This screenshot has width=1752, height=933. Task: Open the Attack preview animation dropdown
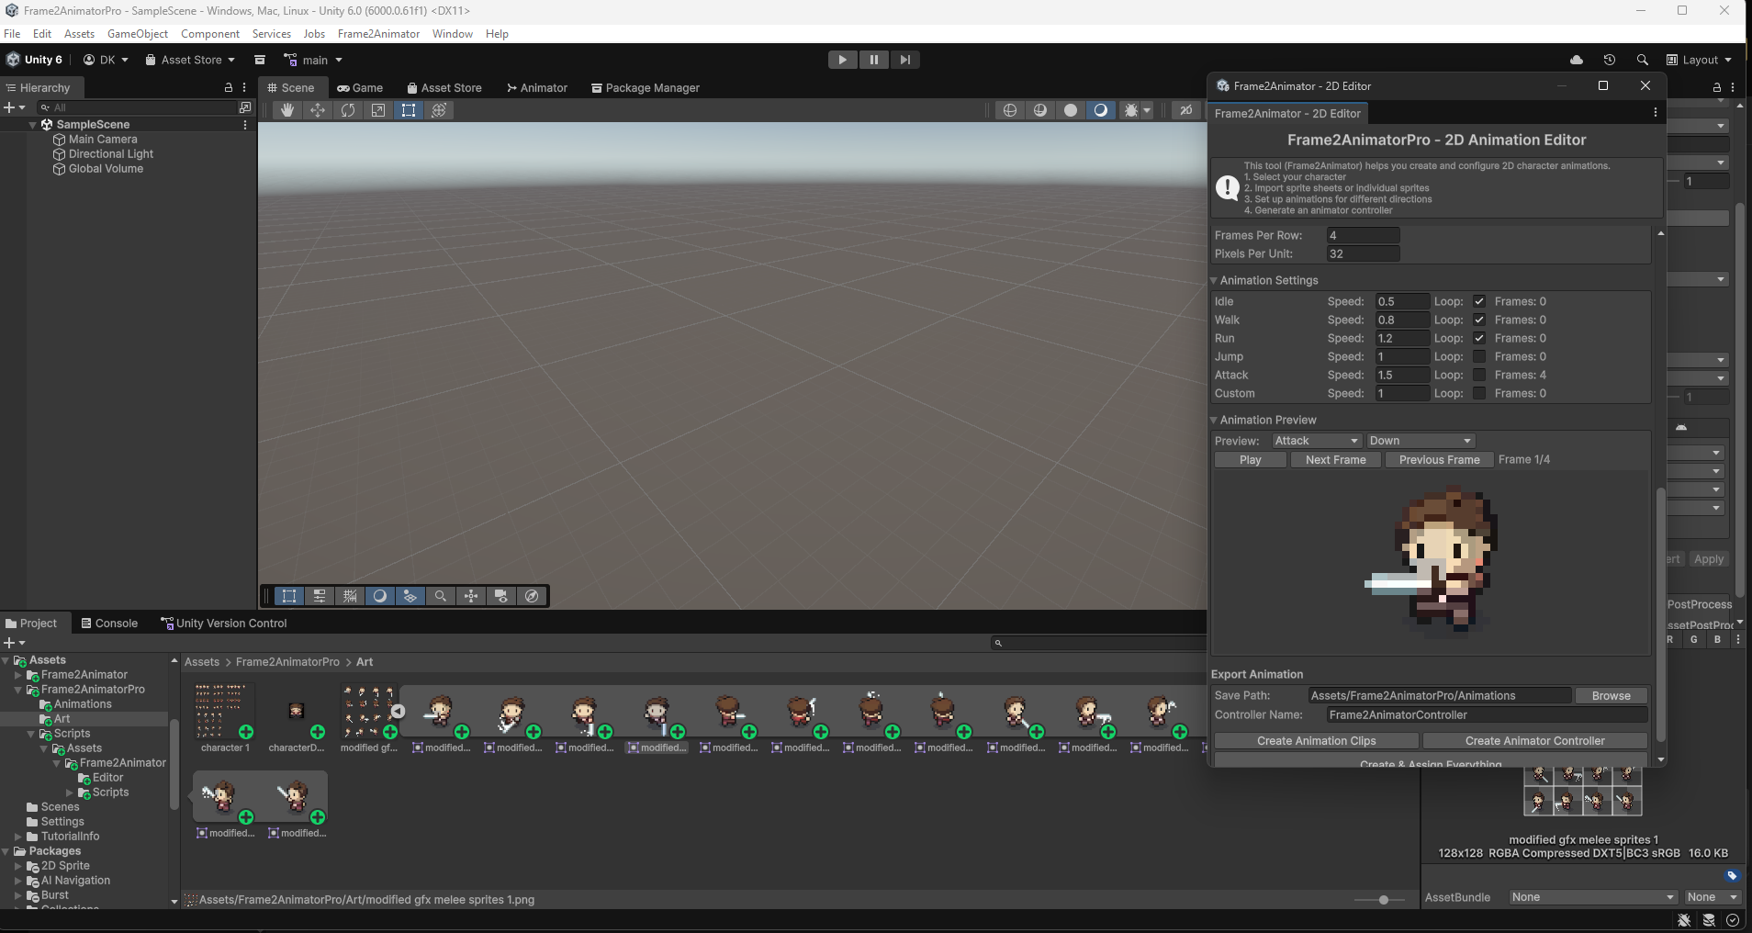pyautogui.click(x=1316, y=441)
